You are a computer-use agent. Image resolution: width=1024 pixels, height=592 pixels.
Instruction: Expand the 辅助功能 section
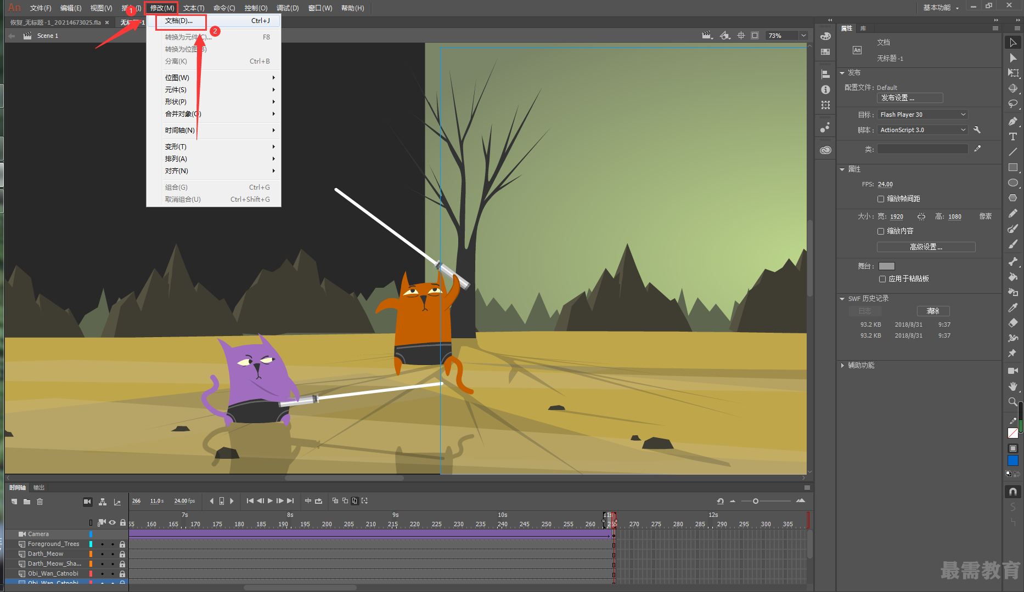click(x=842, y=366)
